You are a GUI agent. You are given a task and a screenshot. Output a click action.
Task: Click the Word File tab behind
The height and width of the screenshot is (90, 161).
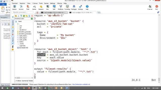[x=3, y=4]
